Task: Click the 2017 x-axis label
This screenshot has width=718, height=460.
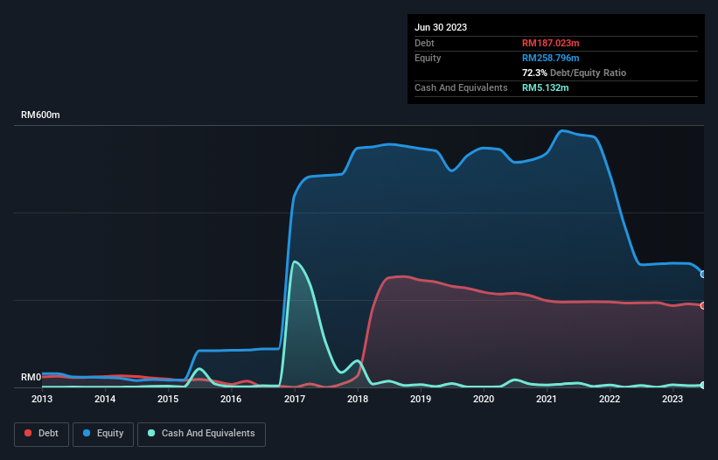Action: (x=295, y=399)
